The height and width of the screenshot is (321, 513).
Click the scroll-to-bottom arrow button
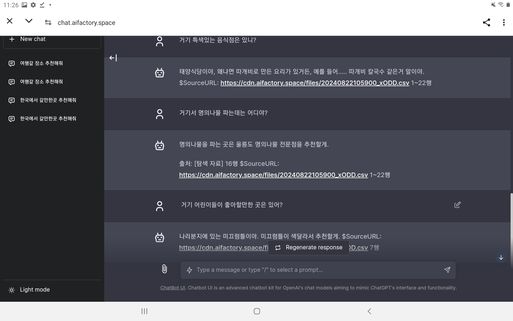(x=501, y=258)
